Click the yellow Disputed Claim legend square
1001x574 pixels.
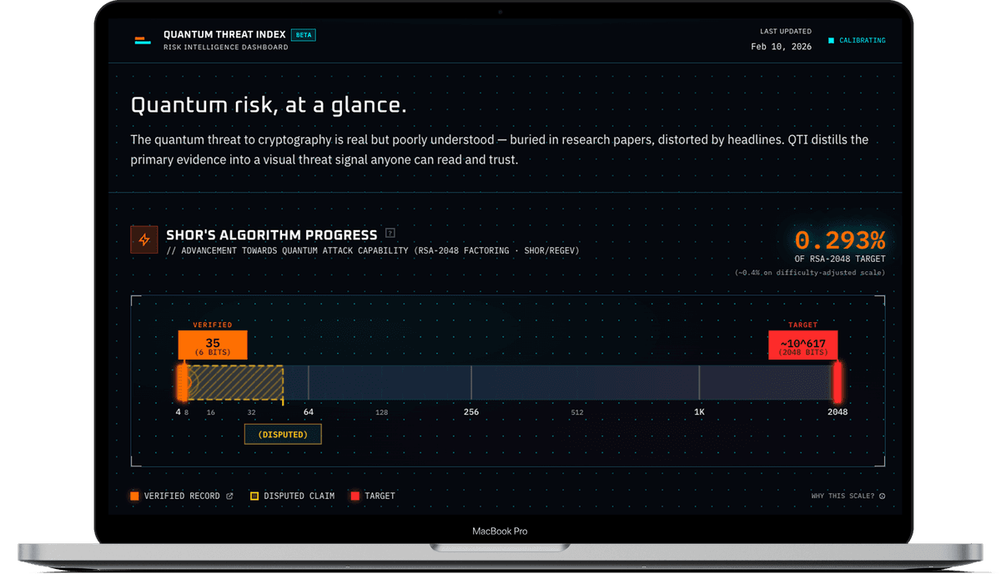(x=254, y=495)
